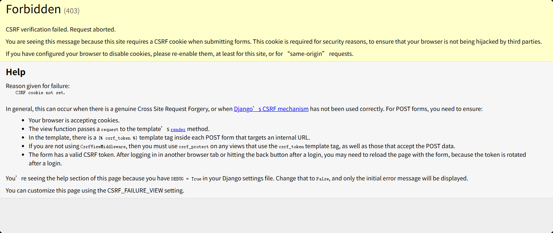
Task: Click the 'Reason given for failure:' label
Action: pos(38,86)
